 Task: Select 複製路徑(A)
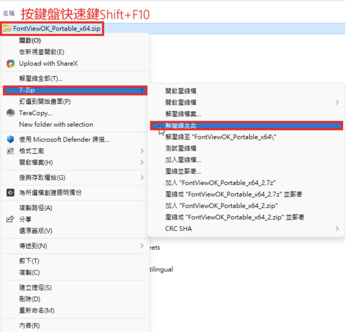[75, 208]
